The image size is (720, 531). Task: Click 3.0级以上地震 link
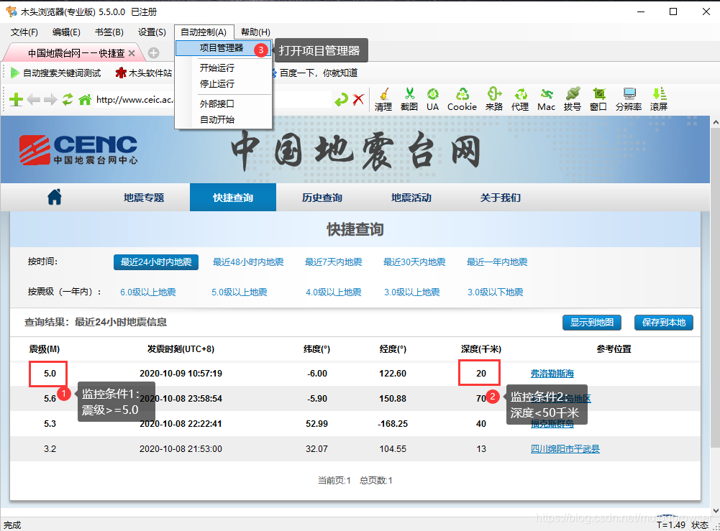[412, 292]
